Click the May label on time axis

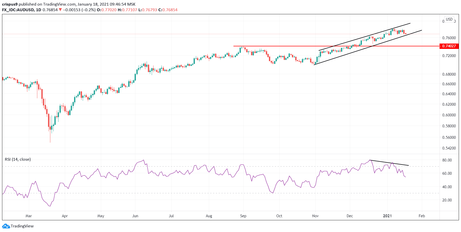(x=101, y=216)
